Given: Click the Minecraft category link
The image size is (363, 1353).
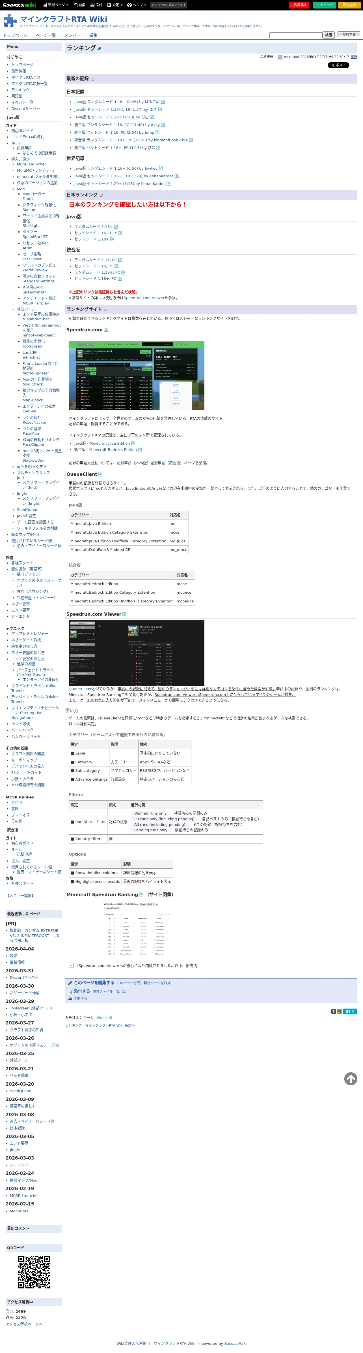Looking at the screenshot, I should tap(104, 1018).
